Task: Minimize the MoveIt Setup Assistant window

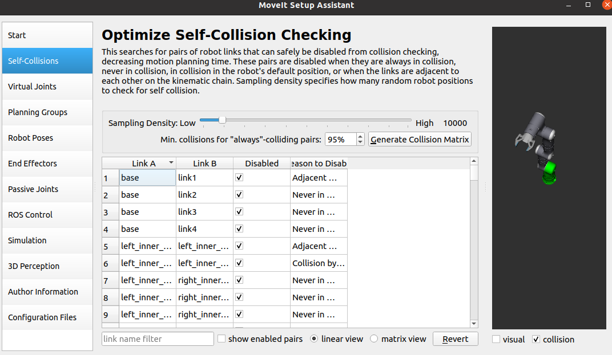Action: point(569,5)
